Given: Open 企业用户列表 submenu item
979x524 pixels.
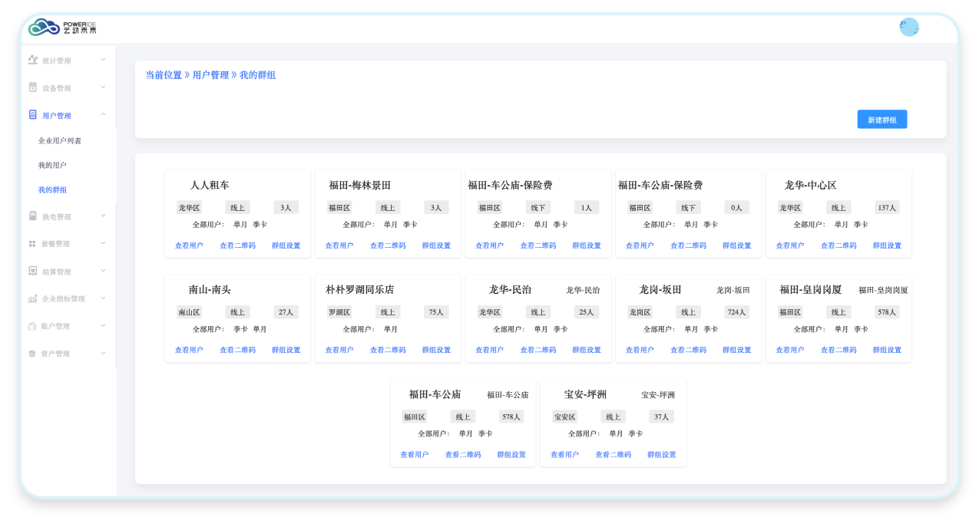Looking at the screenshot, I should (60, 141).
